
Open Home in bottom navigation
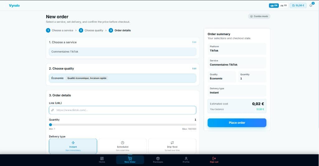pyautogui.click(x=102, y=160)
